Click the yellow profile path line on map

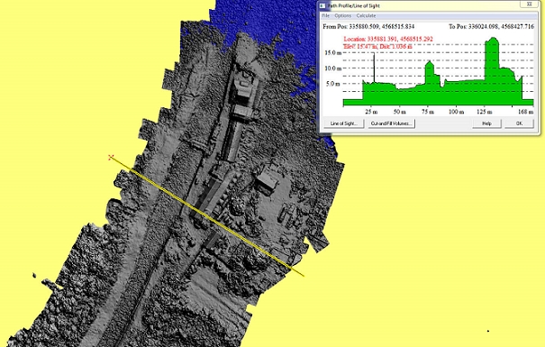pos(207,217)
